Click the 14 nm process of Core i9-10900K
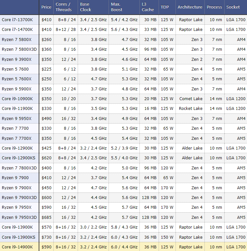This screenshot has width=247, height=251. point(216,99)
